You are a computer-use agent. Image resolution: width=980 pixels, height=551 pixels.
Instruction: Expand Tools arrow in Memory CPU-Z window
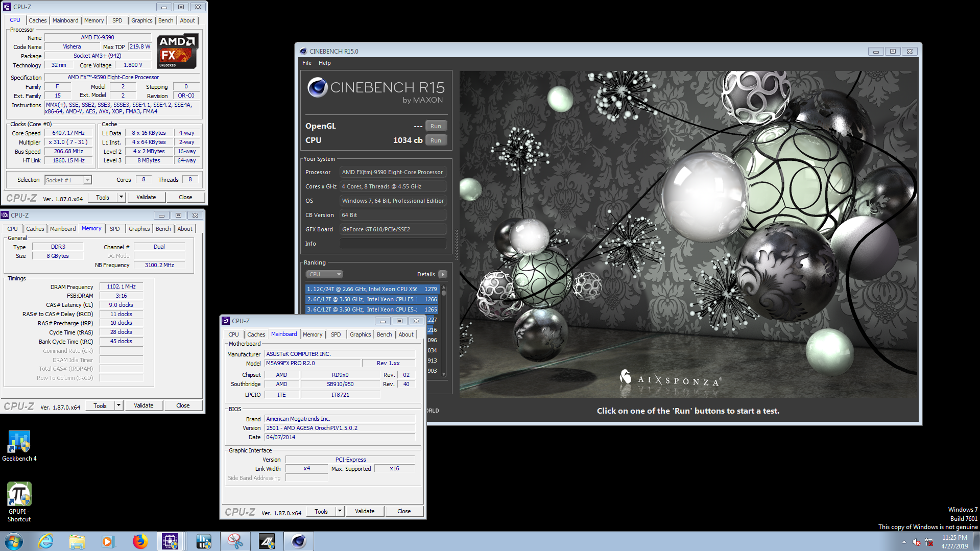(118, 405)
